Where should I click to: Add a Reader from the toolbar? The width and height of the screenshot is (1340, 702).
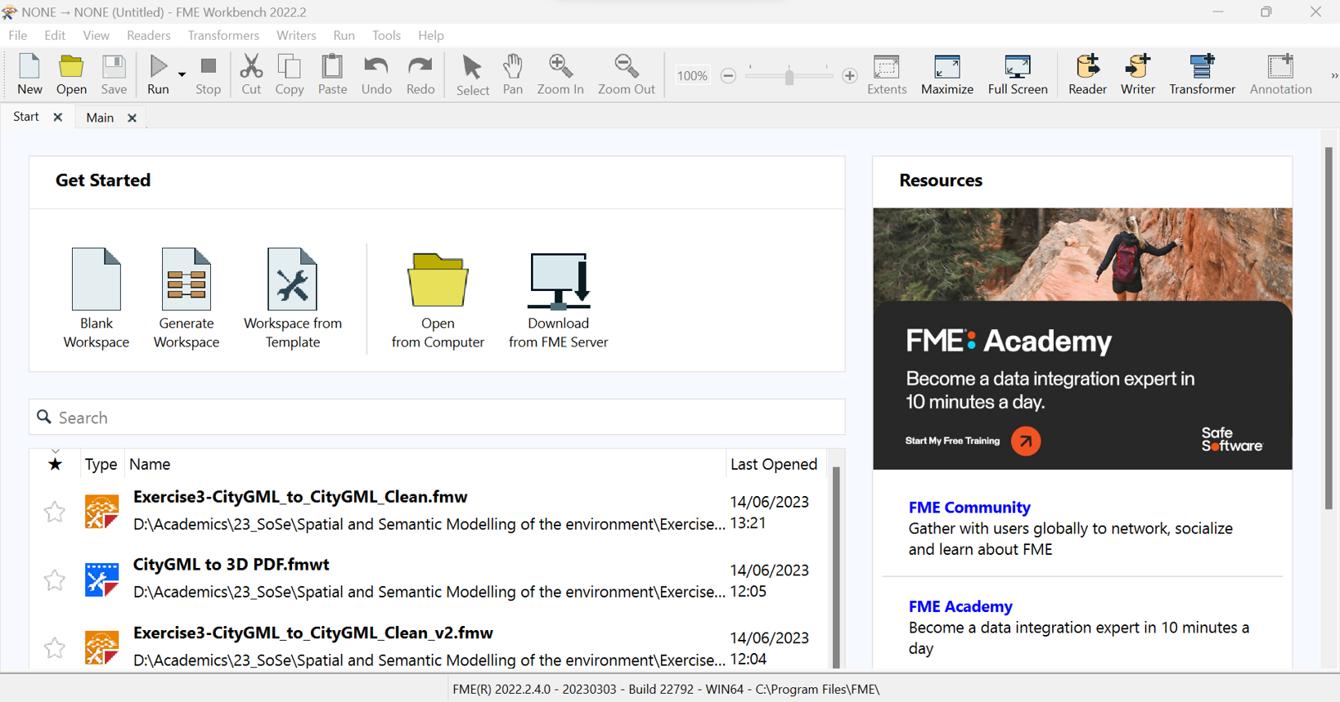[x=1087, y=74]
